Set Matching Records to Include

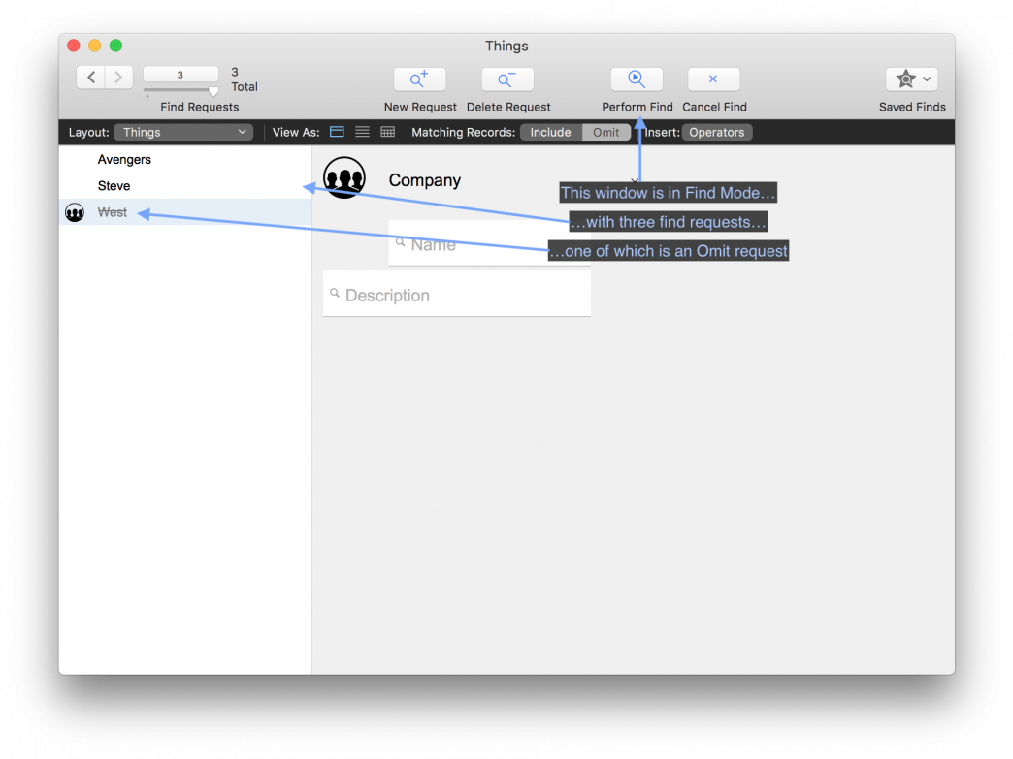pyautogui.click(x=549, y=132)
